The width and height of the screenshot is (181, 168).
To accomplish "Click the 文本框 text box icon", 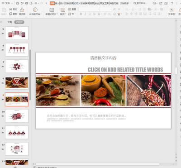I will tap(172, 10).
